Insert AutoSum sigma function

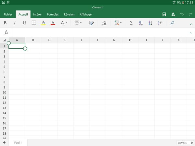coord(131,23)
